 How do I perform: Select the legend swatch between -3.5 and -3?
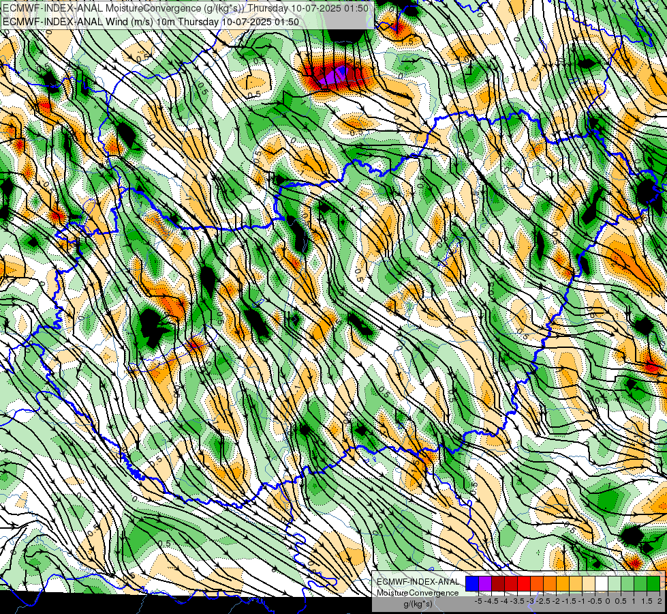coord(524,584)
